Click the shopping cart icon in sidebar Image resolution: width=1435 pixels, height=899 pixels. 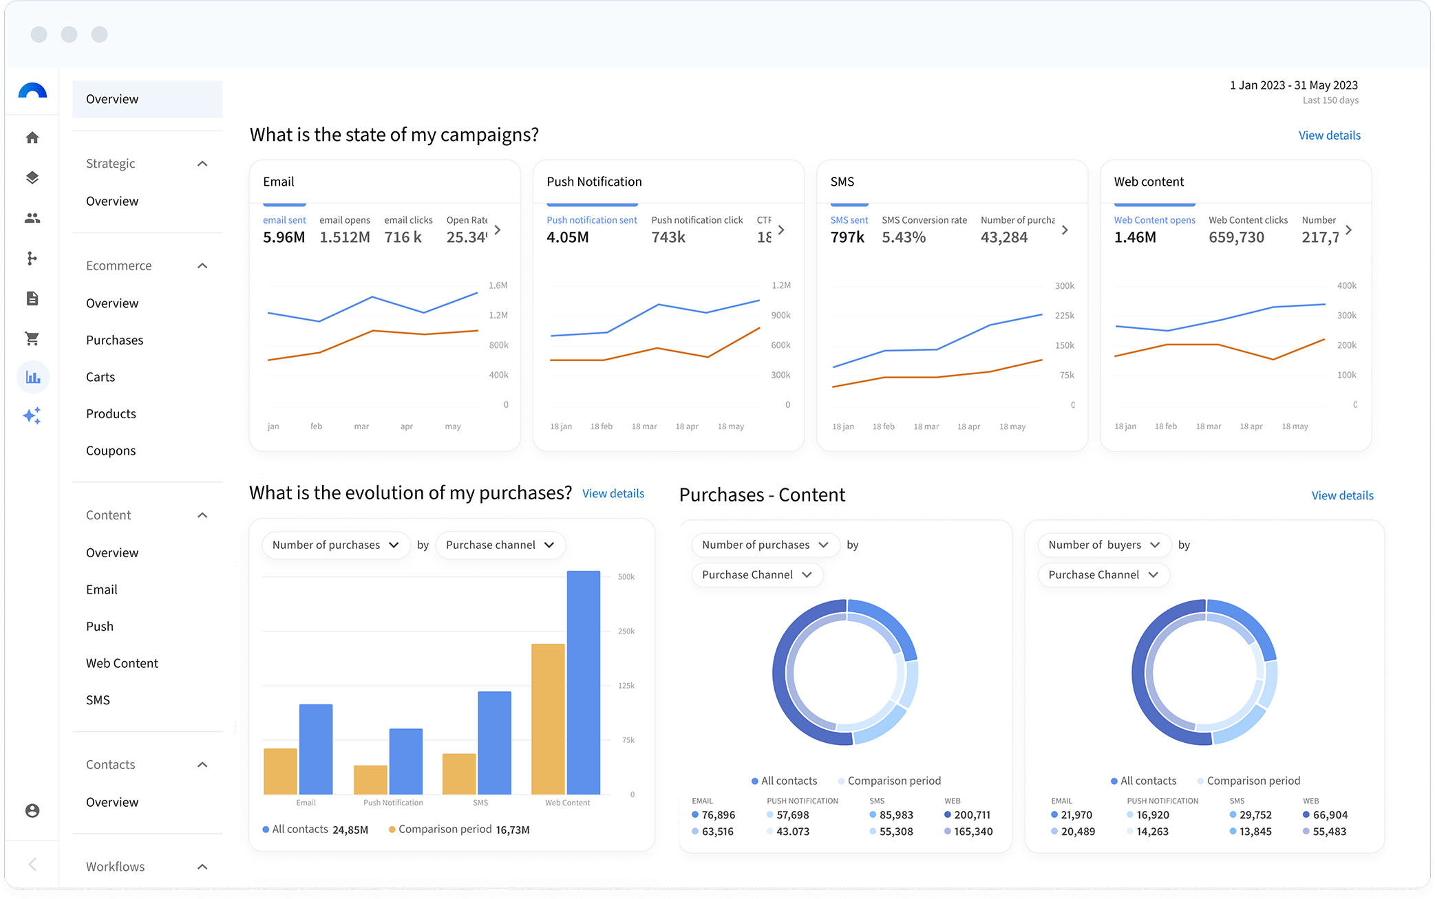coord(32,338)
